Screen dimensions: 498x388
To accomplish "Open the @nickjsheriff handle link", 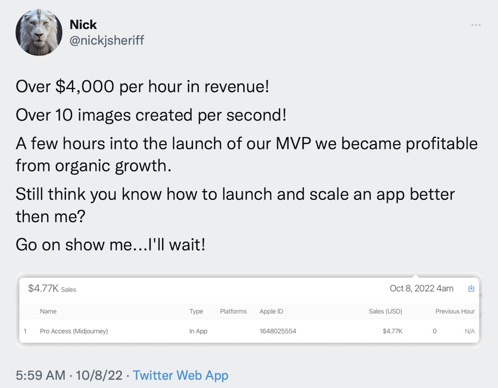I will 107,41.
